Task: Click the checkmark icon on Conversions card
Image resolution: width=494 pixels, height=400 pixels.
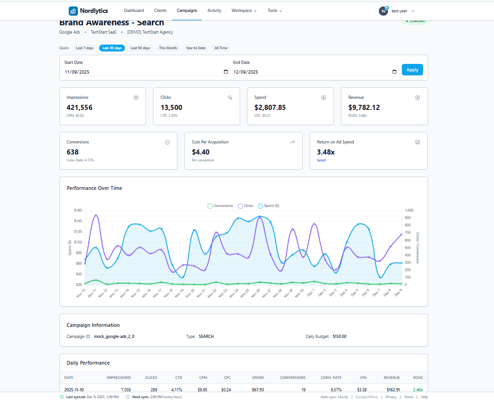Action: coord(167,142)
